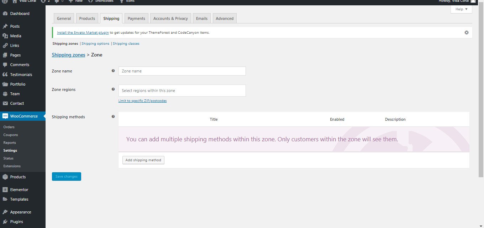
Task: Open the Products box icon in sidebar
Action: coord(5,177)
